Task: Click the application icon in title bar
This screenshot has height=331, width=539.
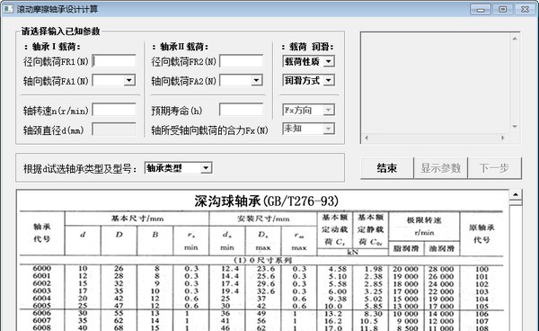Action: [x=8, y=9]
